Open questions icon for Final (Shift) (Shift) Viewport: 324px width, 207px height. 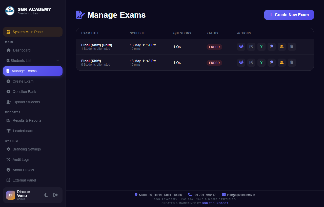click(261, 47)
